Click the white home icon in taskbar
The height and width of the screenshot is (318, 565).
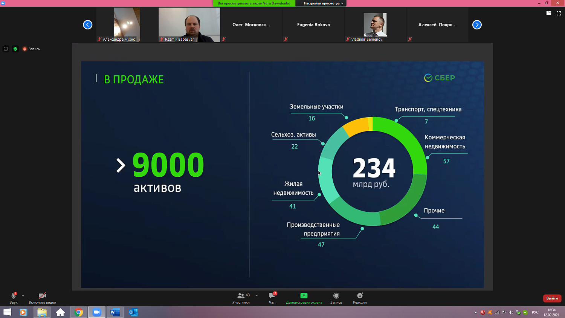(60, 312)
